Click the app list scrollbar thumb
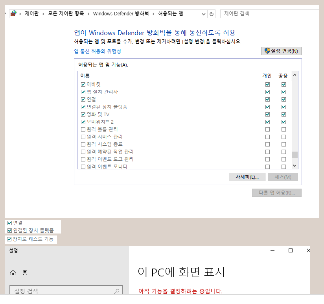This screenshot has width=324, height=304. tap(295, 155)
